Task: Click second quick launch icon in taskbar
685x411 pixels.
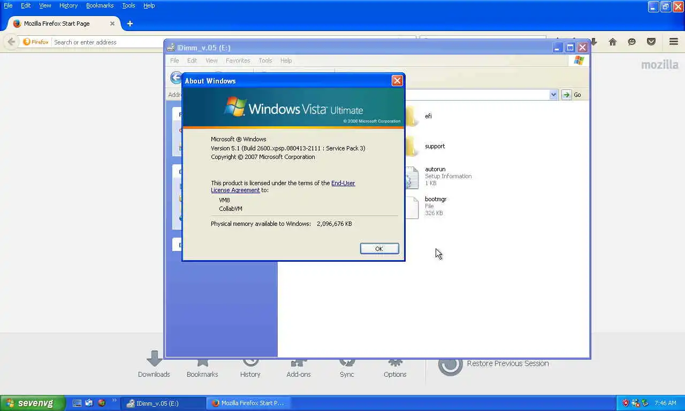Action: coord(89,403)
